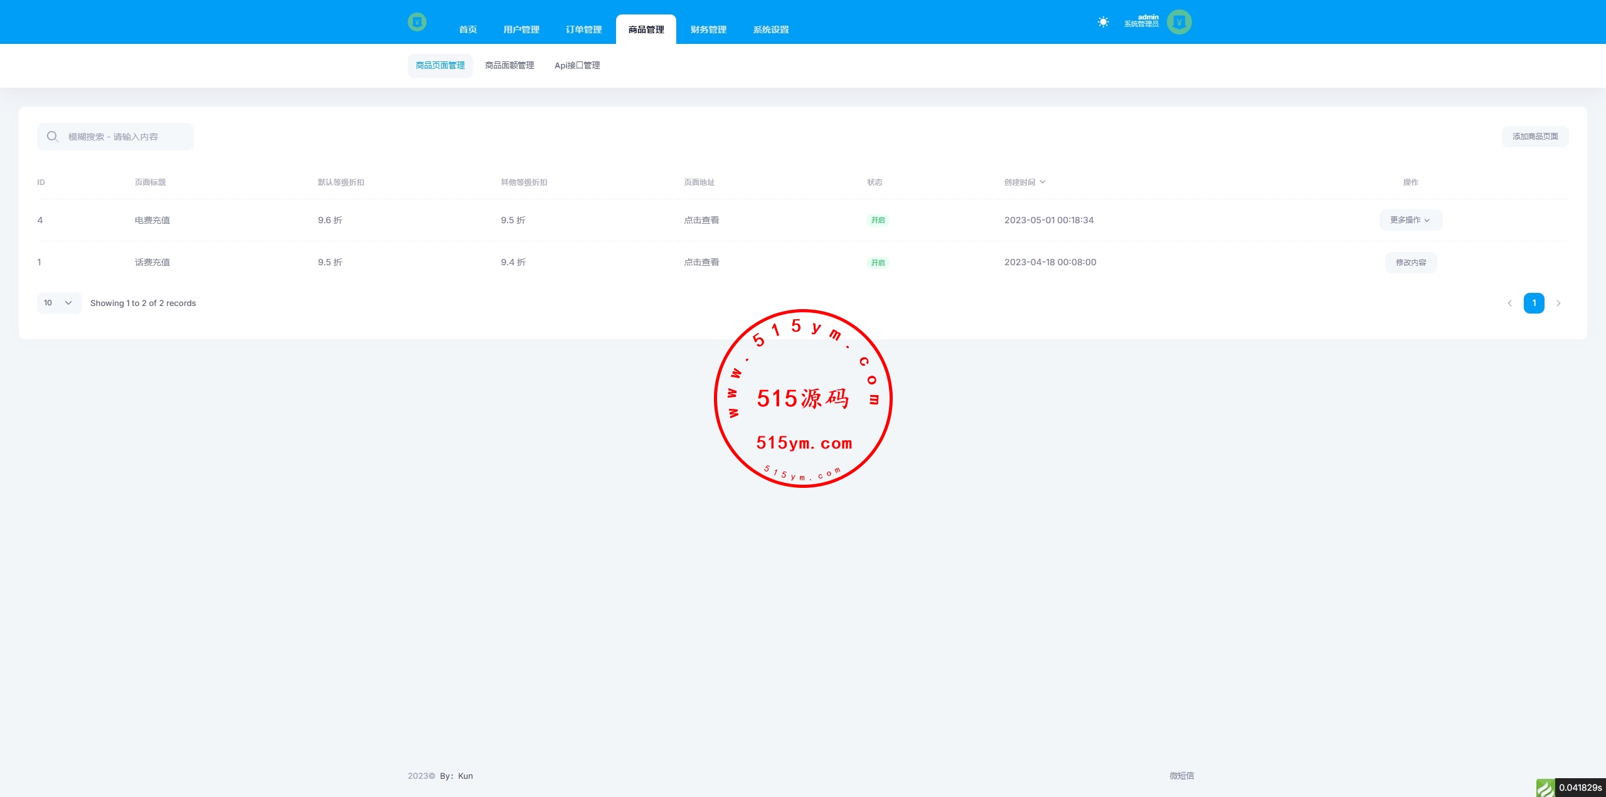The image size is (1606, 797).
Task: Open the admin user avatar
Action: click(x=1179, y=22)
